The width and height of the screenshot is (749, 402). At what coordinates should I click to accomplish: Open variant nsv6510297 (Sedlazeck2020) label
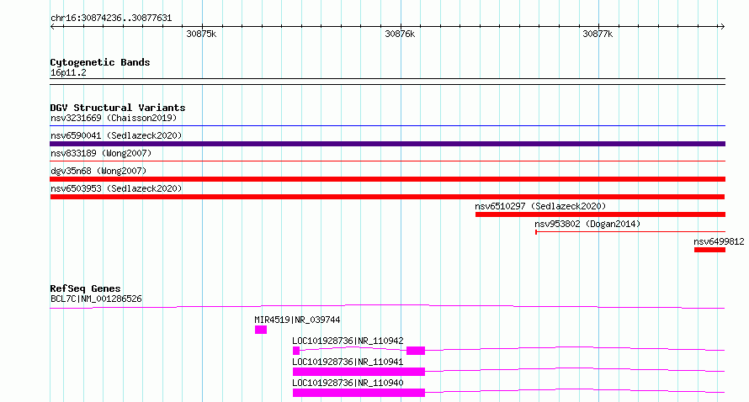pyautogui.click(x=540, y=206)
